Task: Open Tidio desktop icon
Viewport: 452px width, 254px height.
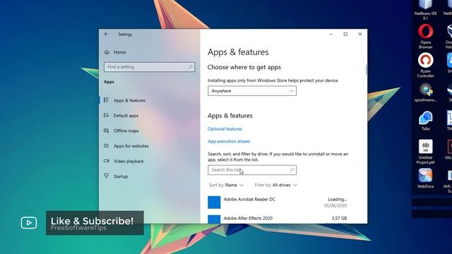Action: (x=425, y=121)
